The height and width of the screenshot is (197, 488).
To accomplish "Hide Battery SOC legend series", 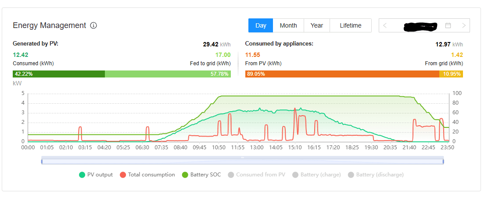I will 201,175.
